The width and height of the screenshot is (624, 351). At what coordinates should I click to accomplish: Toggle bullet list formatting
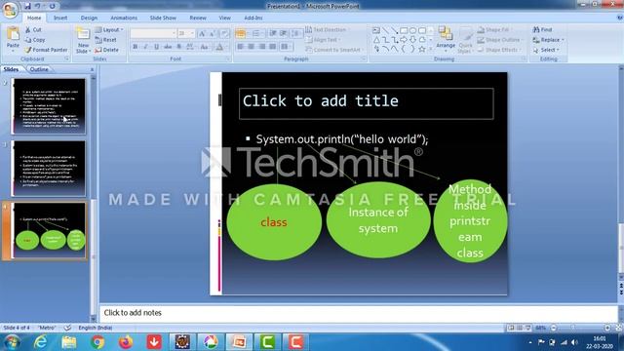(x=241, y=34)
